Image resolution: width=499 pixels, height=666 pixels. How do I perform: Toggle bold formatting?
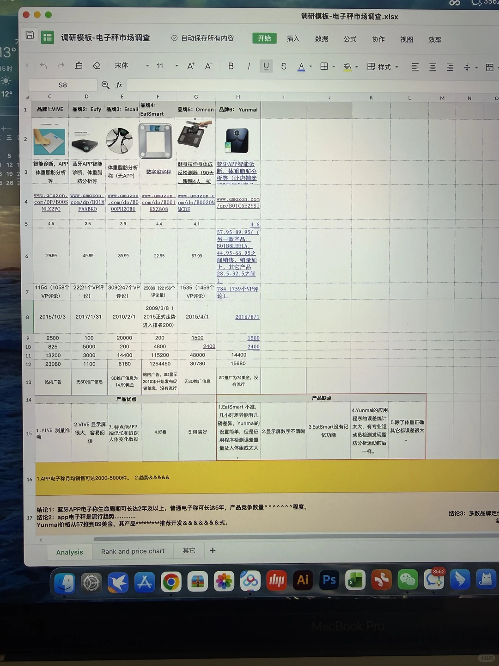(x=231, y=66)
